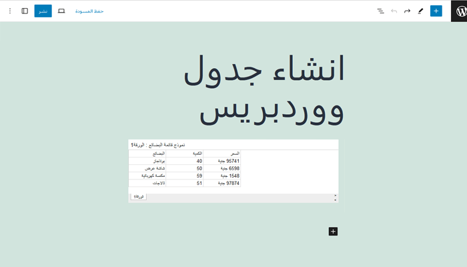Open the document overview list icon

(381, 11)
